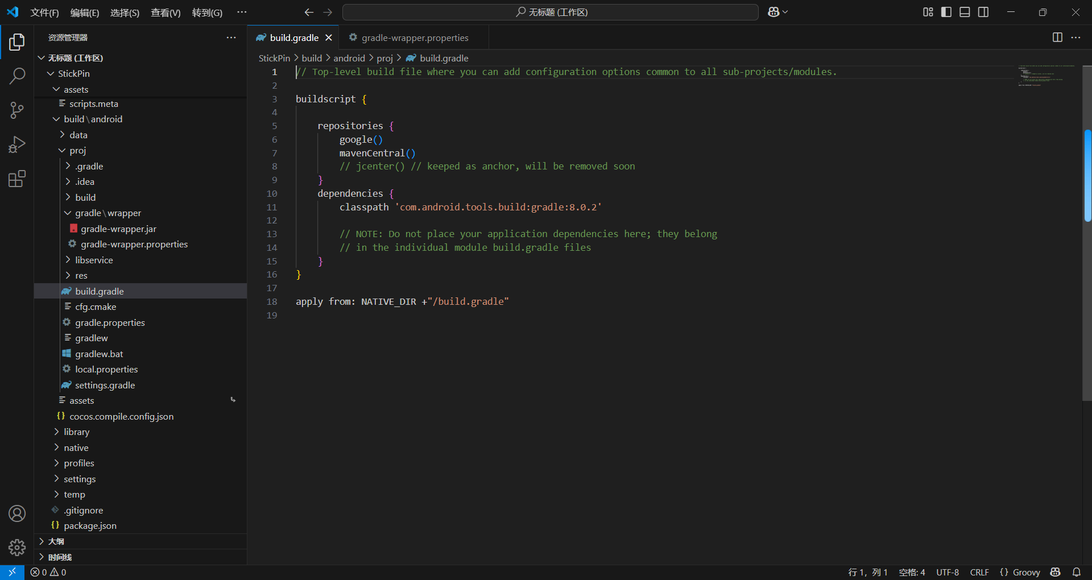Screen dimensions: 1092x580
Task: Open the Accounts icon in the activity bar
Action: point(17,513)
